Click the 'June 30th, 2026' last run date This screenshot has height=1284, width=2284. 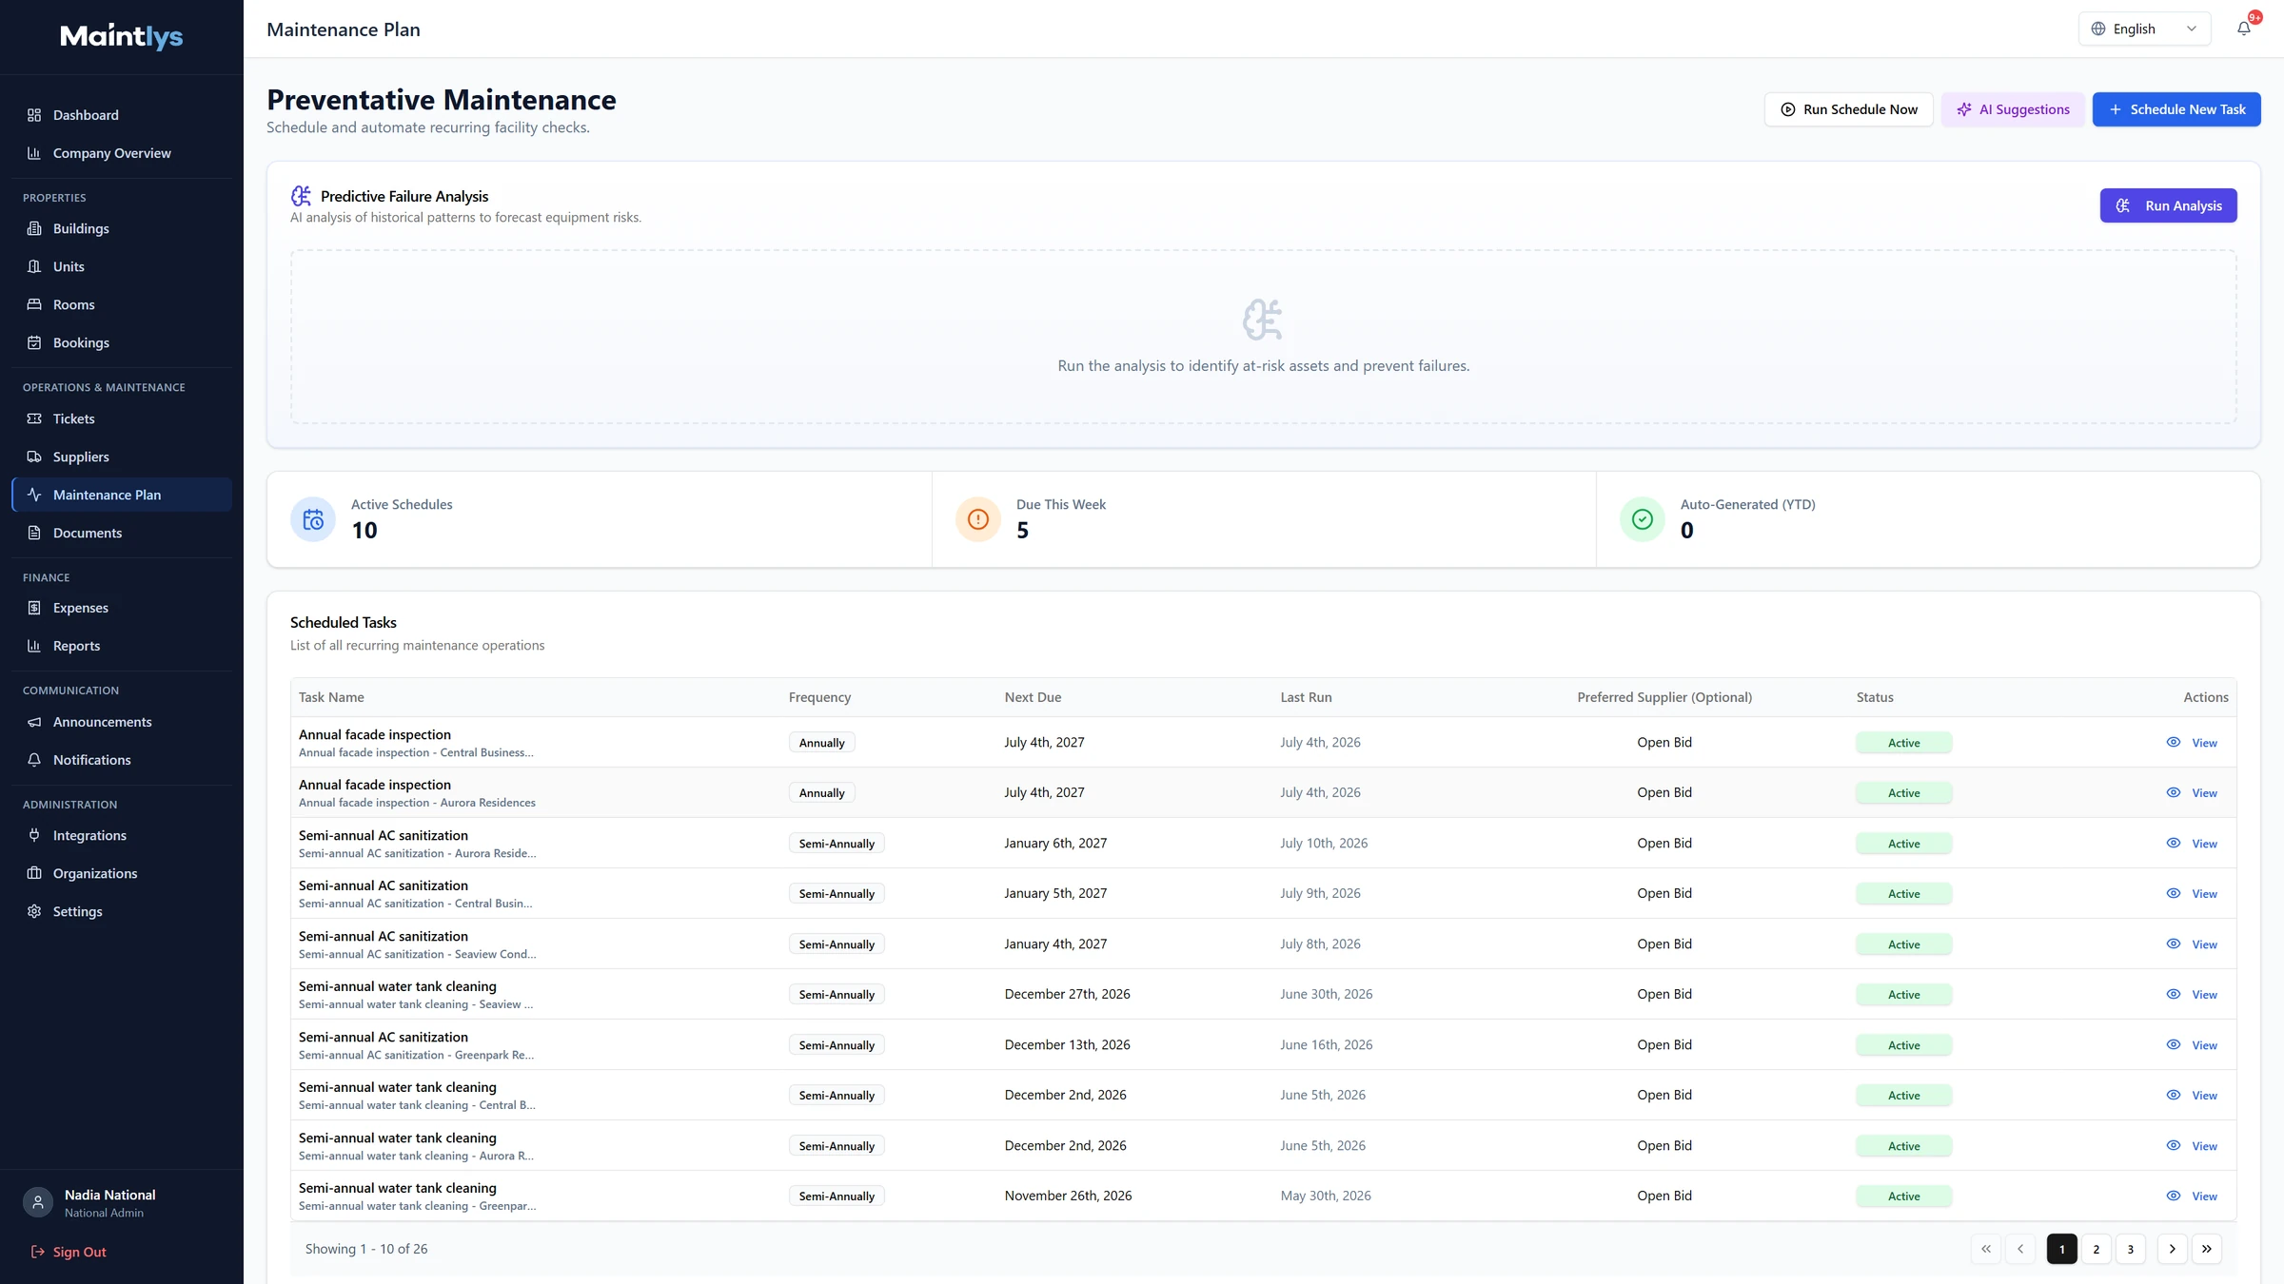click(x=1326, y=994)
